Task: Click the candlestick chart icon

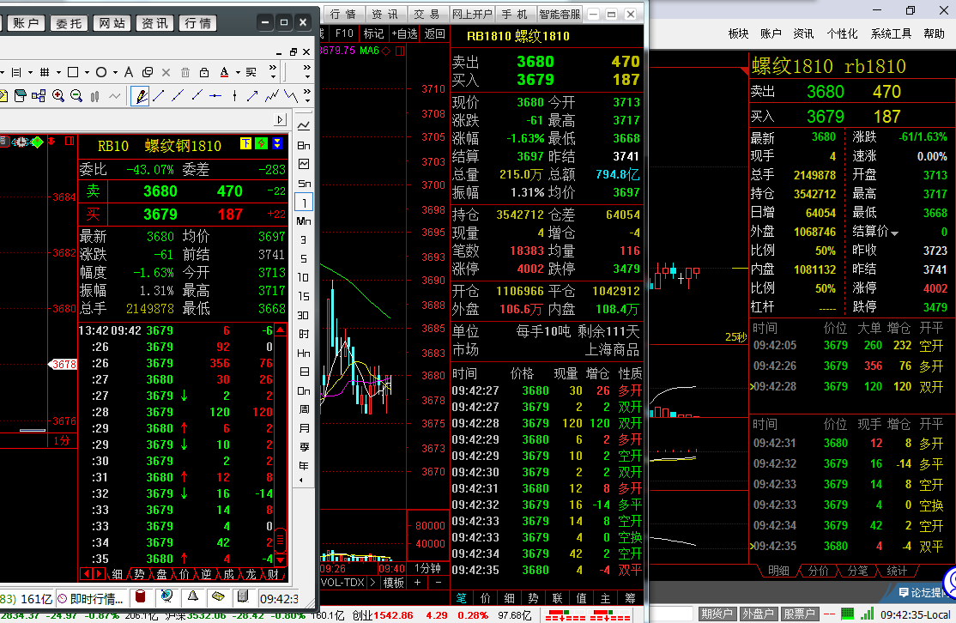Action: (94, 96)
